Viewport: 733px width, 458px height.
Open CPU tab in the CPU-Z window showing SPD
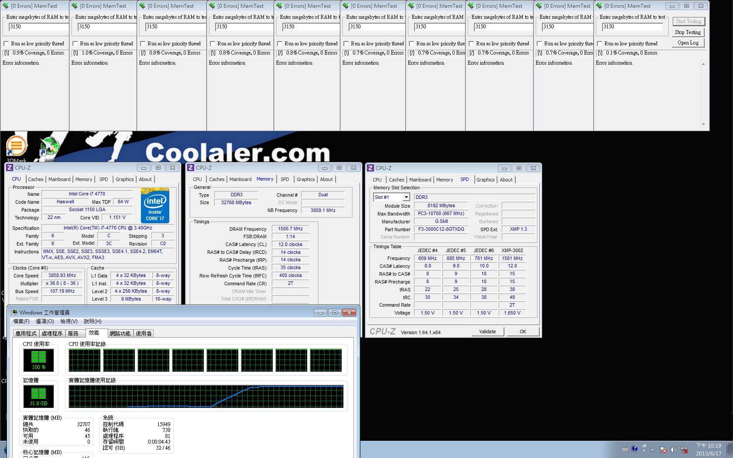tap(377, 180)
